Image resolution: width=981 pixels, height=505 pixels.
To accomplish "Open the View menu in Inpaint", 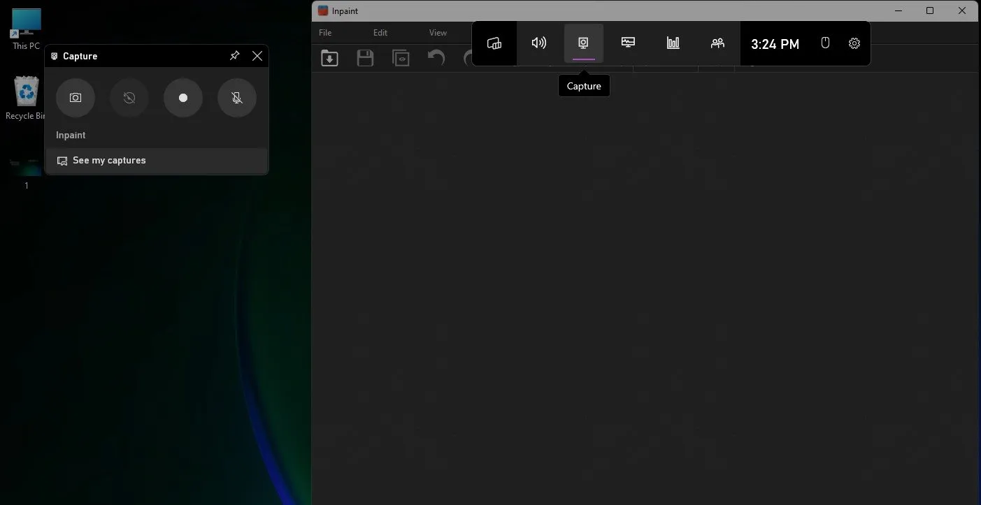I will point(438,33).
